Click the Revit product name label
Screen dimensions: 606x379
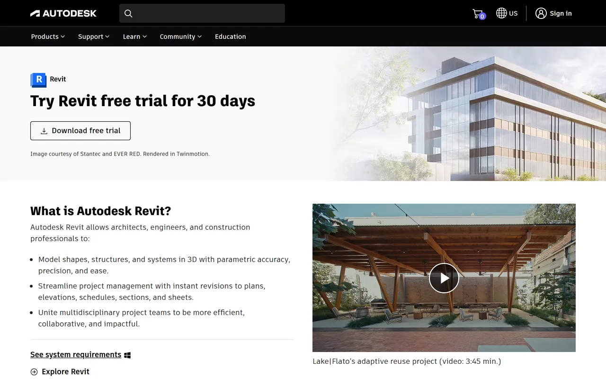pos(58,79)
